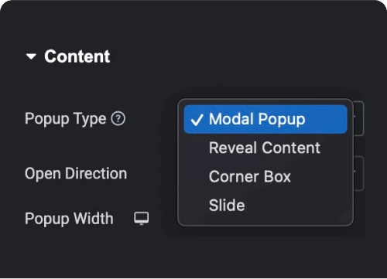Choose Reveal Content from the list
The width and height of the screenshot is (387, 279).
265,148
